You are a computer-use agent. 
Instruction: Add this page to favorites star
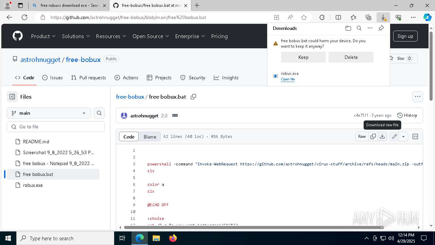(304, 17)
